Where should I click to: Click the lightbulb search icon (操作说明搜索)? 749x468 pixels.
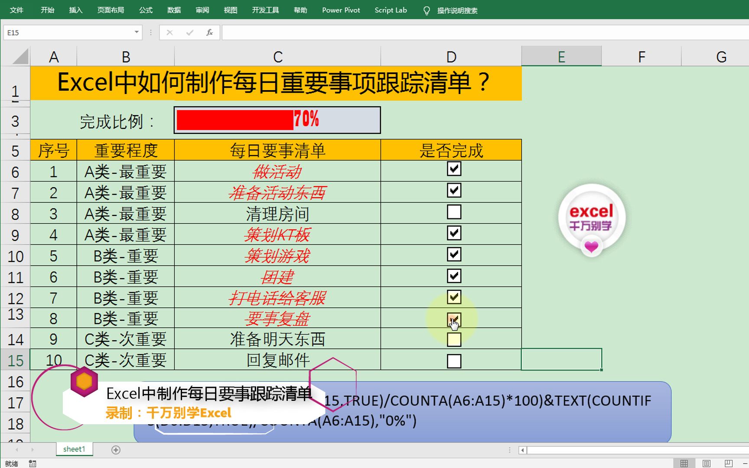[x=427, y=10]
